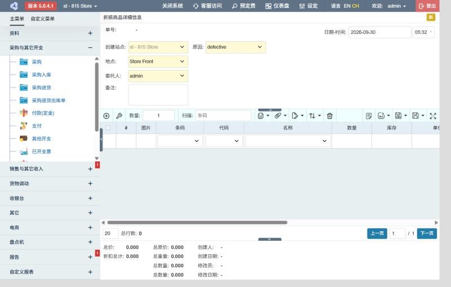Image resolution: width=451 pixels, height=287 pixels.
Task: Click the yellow 新 badge icon
Action: [431, 17]
